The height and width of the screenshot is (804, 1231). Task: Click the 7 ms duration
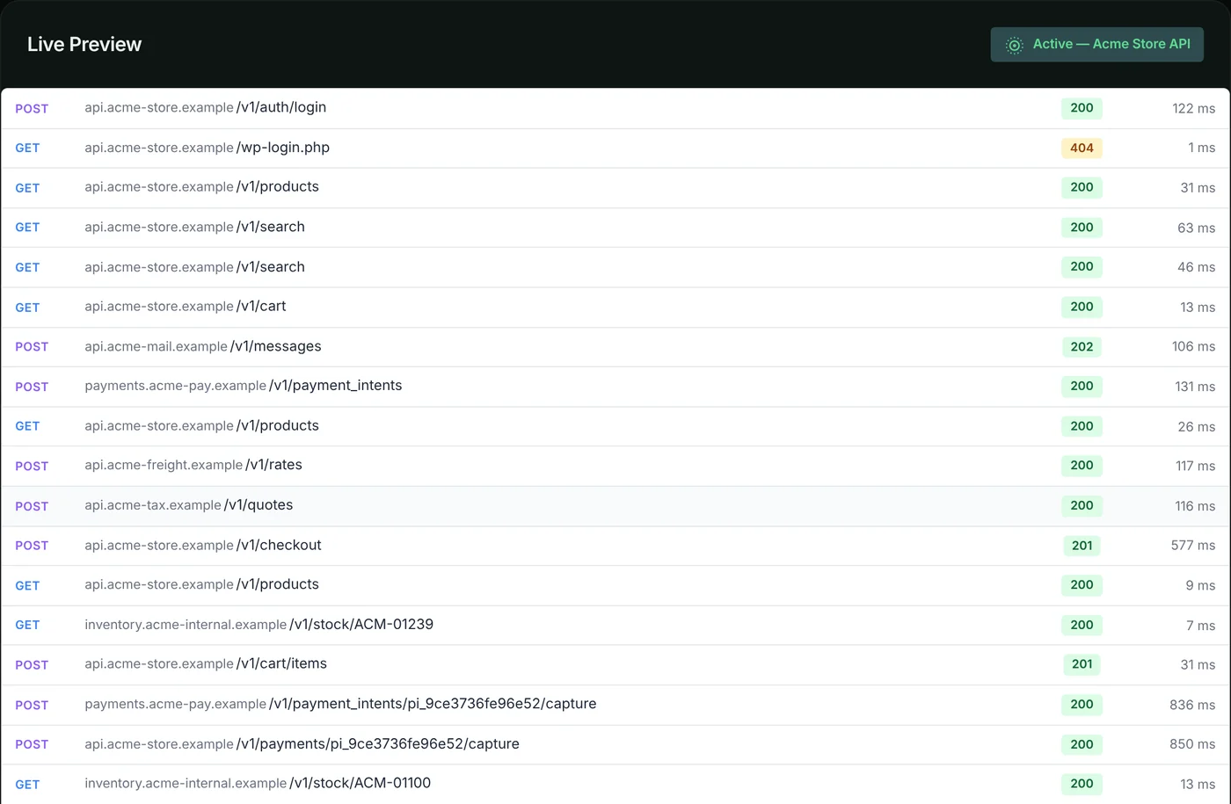[1201, 626]
